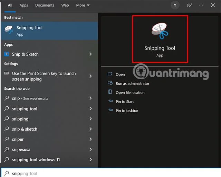This screenshot has width=221, height=177.
Task: Click the search box containing 'snip'
Action: tap(111, 173)
